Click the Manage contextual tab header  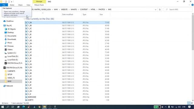click(x=39, y=2)
